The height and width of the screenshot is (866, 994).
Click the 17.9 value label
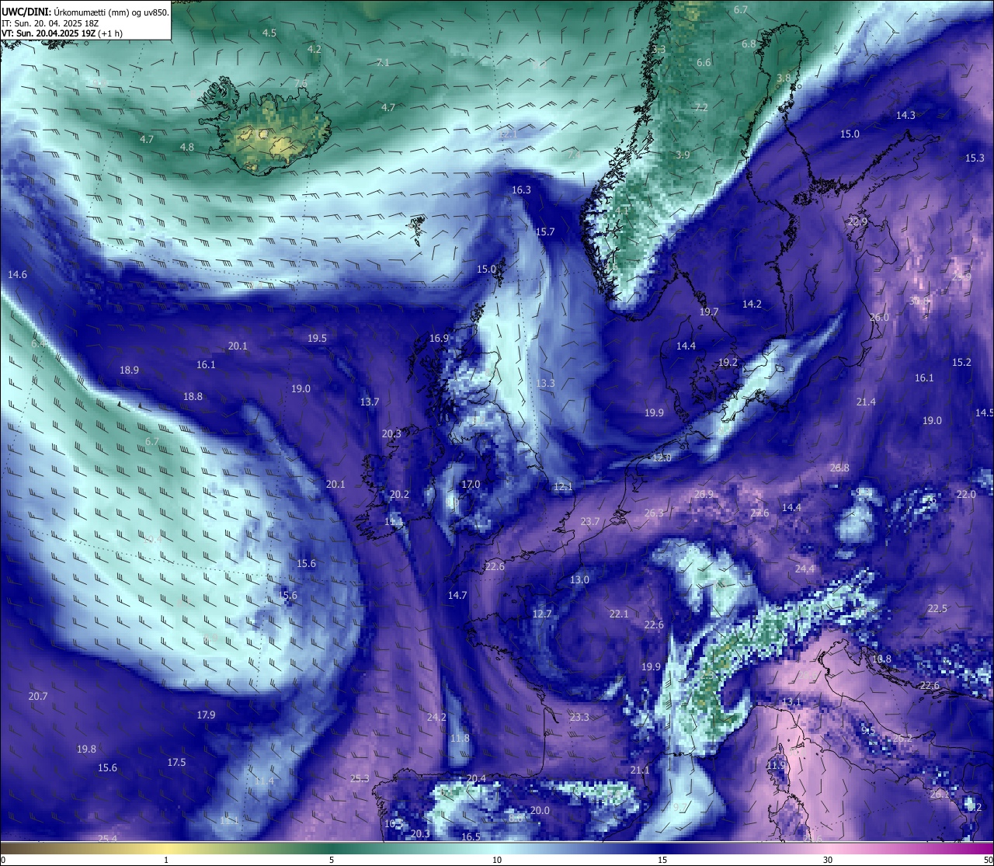point(206,715)
